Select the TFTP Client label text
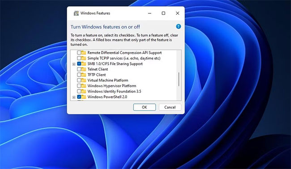Viewport: 291px width, 169px height. click(97, 75)
